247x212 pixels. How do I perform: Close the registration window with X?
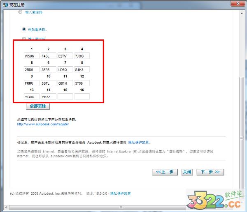[x=238, y=3]
